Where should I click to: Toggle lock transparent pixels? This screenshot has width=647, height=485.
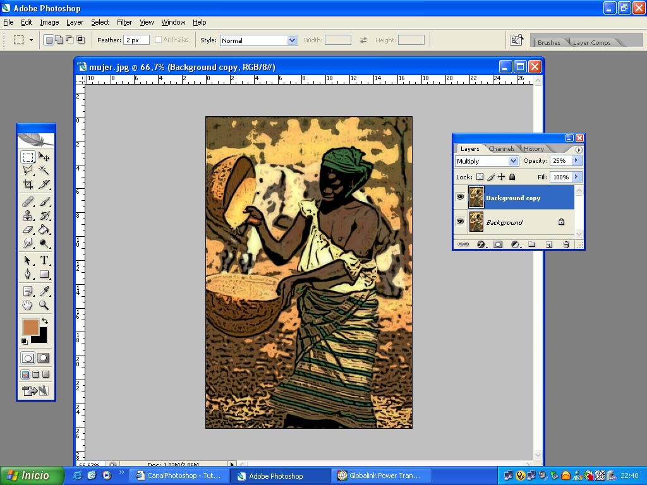(480, 177)
